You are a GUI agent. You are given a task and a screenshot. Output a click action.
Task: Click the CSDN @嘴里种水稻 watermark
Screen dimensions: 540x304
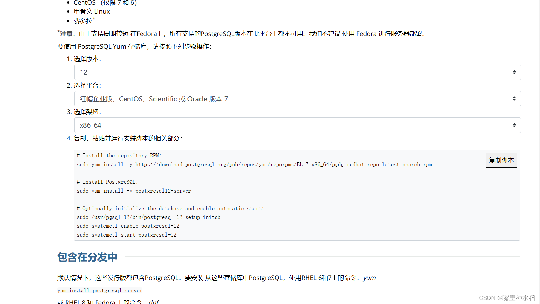(x=507, y=297)
